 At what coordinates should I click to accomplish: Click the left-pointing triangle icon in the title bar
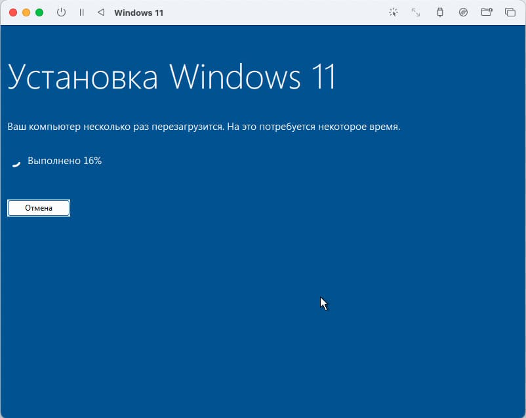tap(100, 12)
